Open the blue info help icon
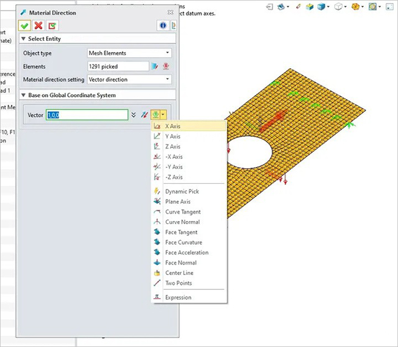 pyautogui.click(x=164, y=25)
